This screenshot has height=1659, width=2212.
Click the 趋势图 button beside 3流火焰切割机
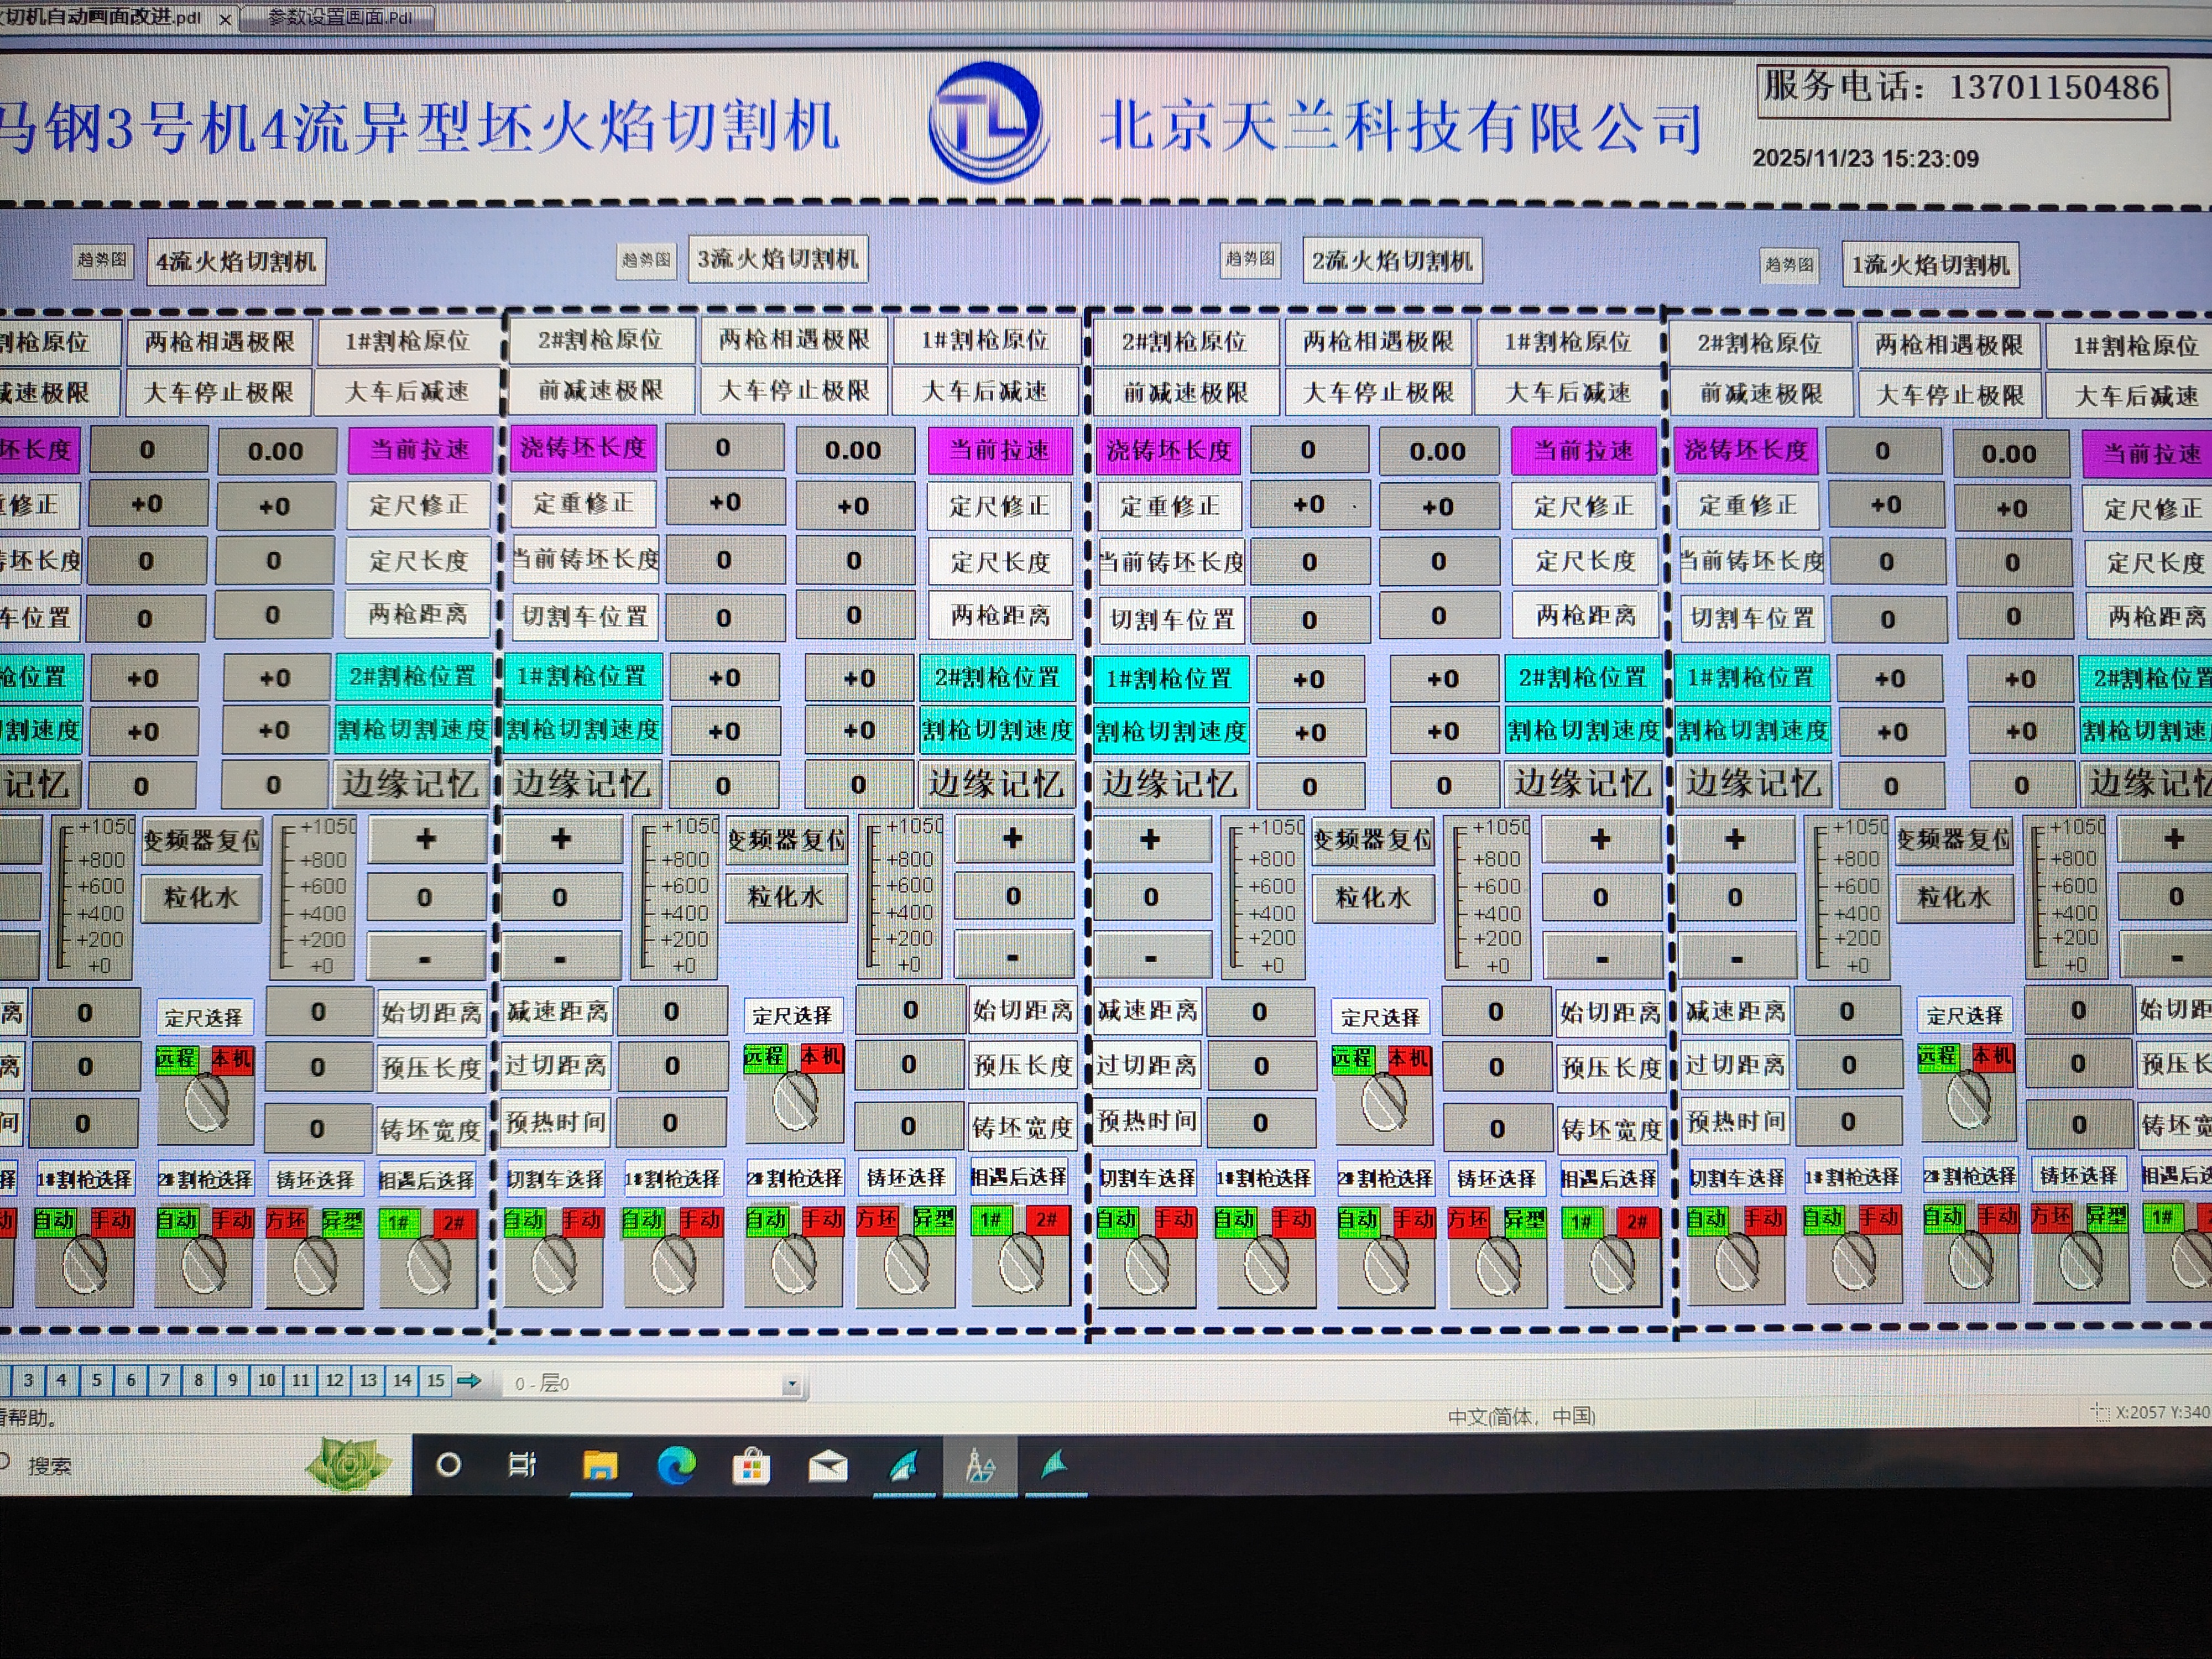pyautogui.click(x=645, y=260)
